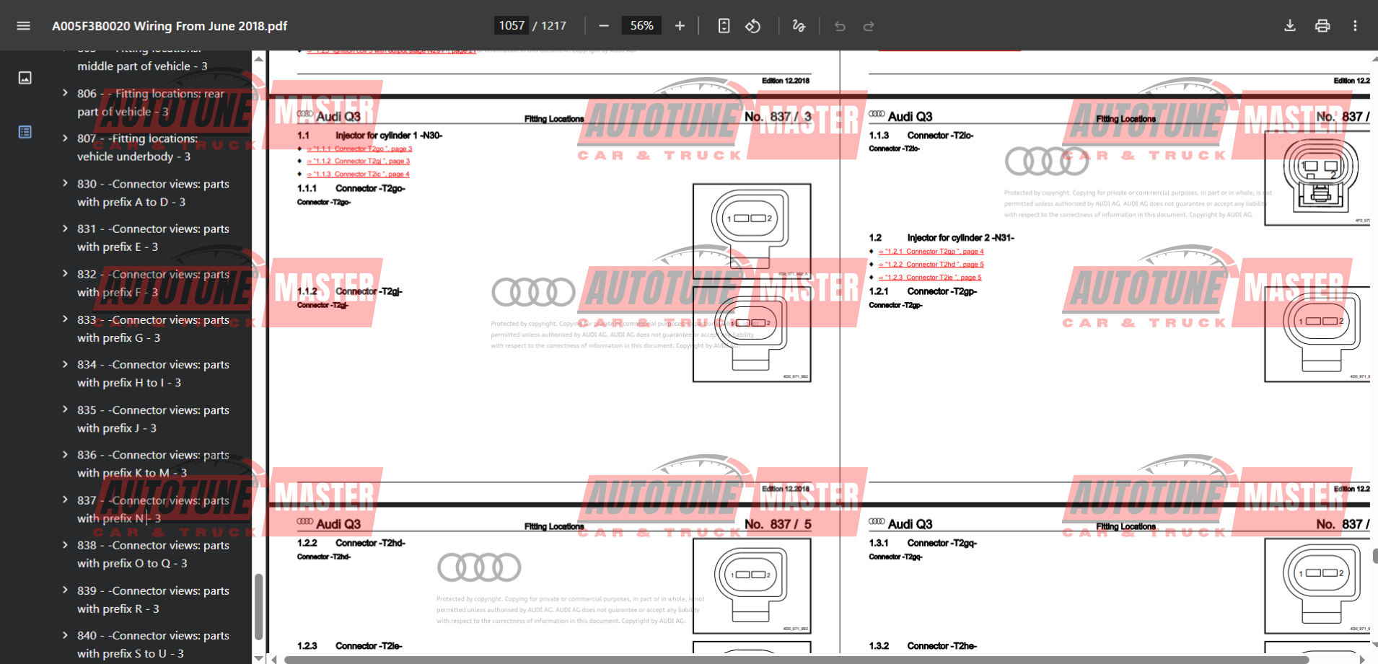This screenshot has width=1378, height=664.
Task: Click the zoom in icon
Action: pyautogui.click(x=679, y=25)
